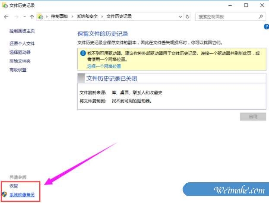Screen dimensions: 269x203
Task: Click the 启用 button
Action: point(253,117)
